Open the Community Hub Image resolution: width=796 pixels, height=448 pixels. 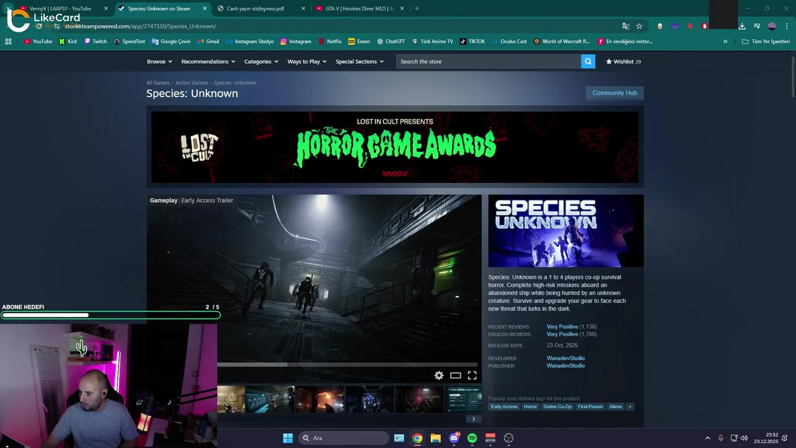point(614,93)
